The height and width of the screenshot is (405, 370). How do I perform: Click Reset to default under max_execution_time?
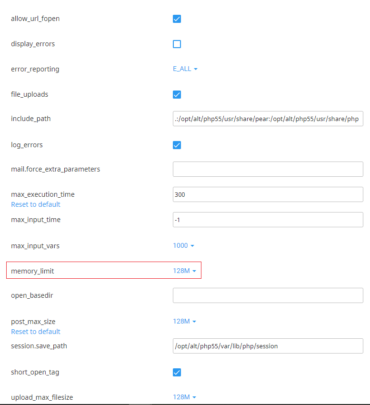[36, 204]
